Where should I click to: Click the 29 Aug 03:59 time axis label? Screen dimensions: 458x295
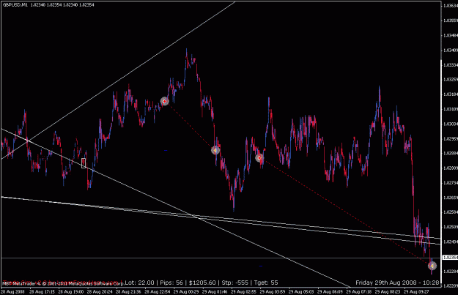273,291
